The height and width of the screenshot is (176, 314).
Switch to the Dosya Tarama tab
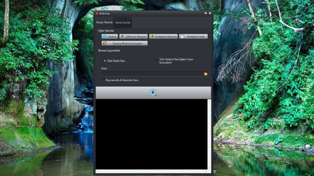(x=104, y=22)
